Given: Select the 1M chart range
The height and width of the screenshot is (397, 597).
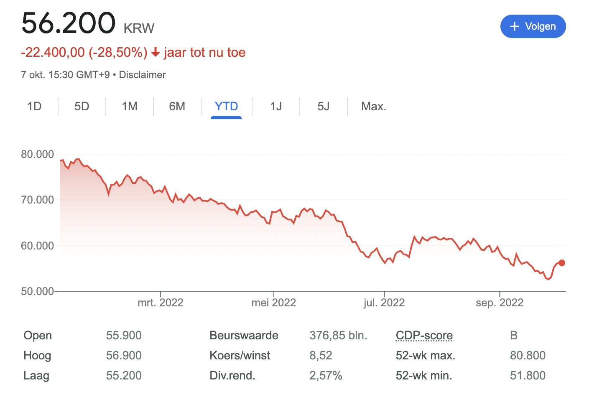Looking at the screenshot, I should (130, 107).
